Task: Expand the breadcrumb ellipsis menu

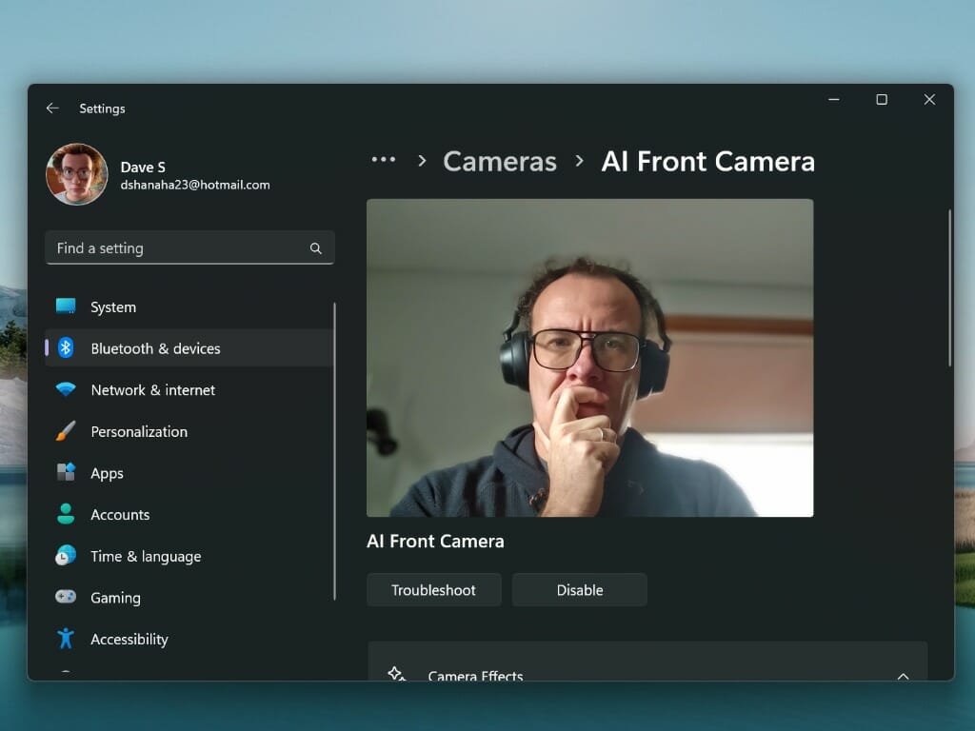Action: click(383, 160)
